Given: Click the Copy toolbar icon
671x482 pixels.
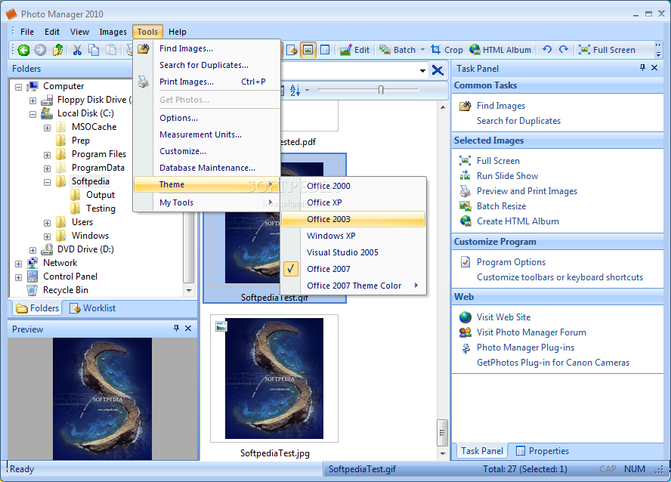Looking at the screenshot, I should pos(94,50).
